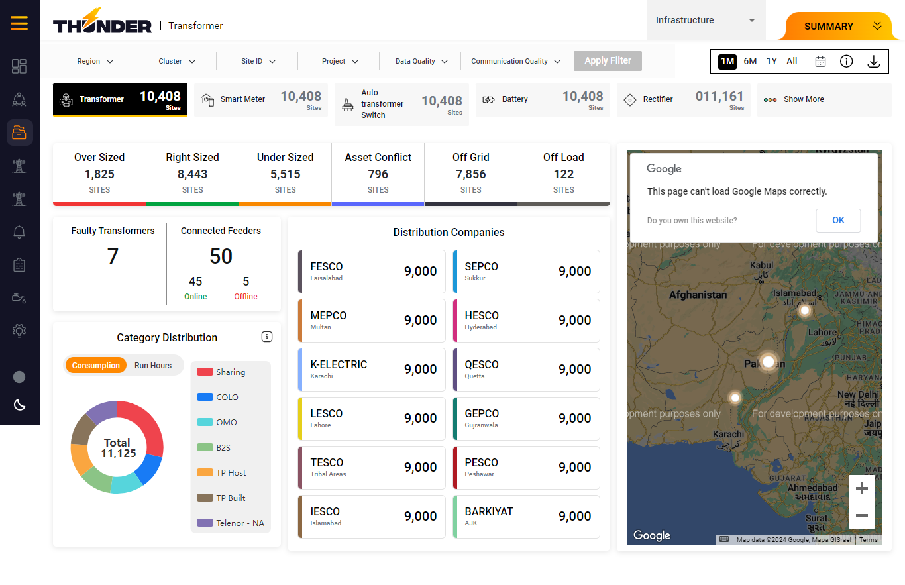Viewport: 905px width, 585px height.
Task: Click OK on the Google Maps dialog
Action: [x=838, y=221]
